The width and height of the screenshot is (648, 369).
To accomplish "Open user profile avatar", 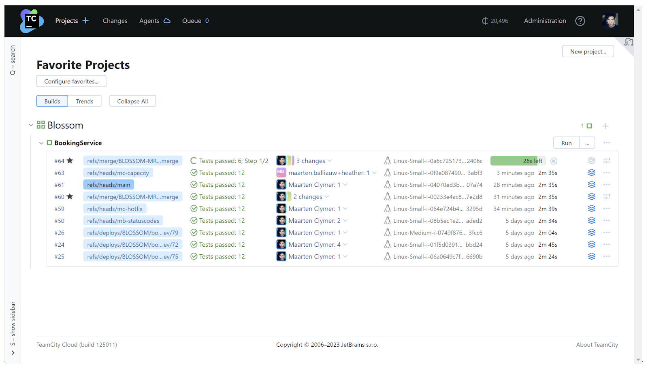I will tap(610, 21).
